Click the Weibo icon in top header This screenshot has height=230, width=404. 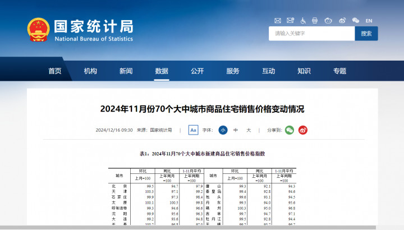point(342,21)
